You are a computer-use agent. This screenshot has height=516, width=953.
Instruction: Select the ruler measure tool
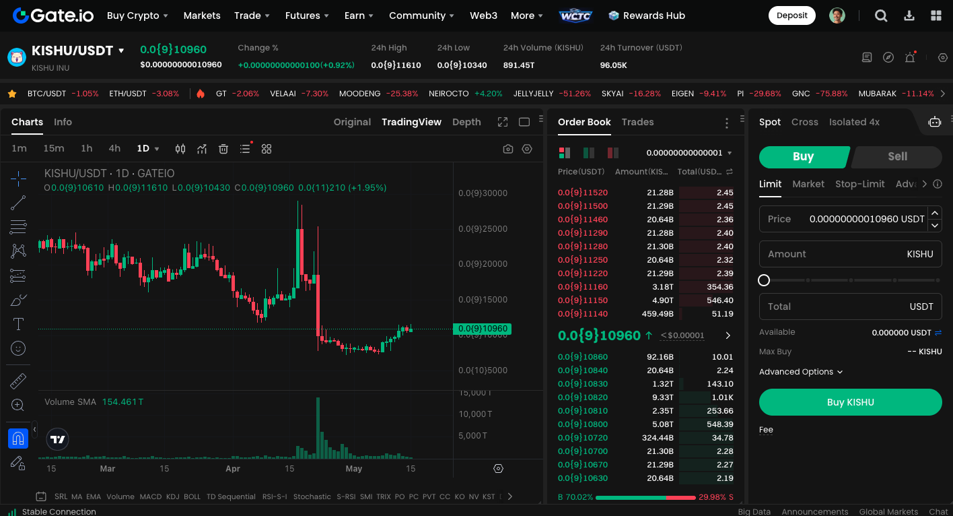point(18,381)
